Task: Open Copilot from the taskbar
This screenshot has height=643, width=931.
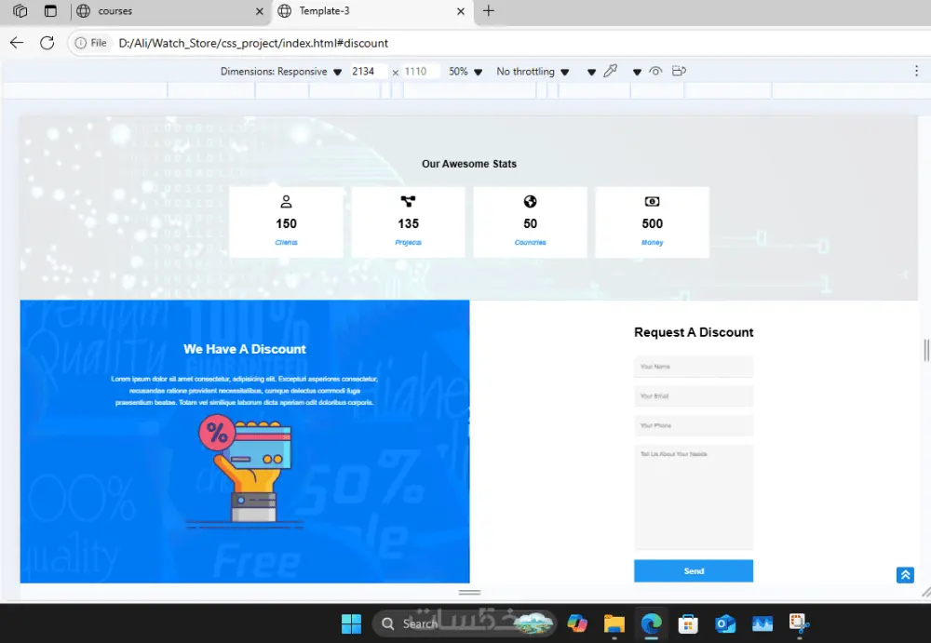Action: [577, 623]
